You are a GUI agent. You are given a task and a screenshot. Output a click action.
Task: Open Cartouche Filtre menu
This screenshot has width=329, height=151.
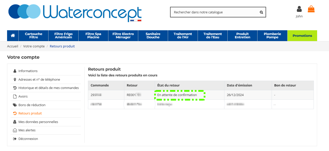(x=34, y=36)
